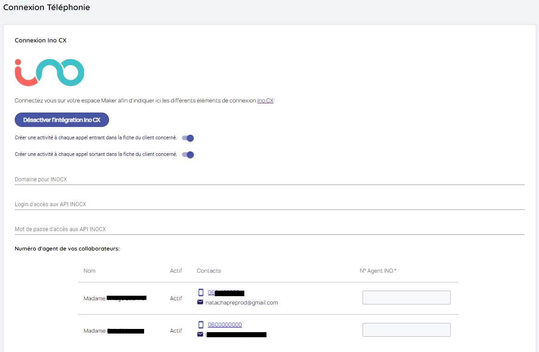Click envelope icon beside natachapreprod@gmail.com
The width and height of the screenshot is (539, 352).
coord(200,302)
